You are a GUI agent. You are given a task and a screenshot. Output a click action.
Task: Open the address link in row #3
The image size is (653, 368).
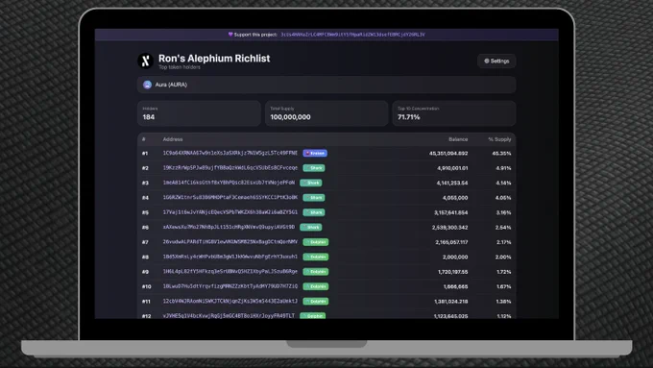tap(229, 183)
